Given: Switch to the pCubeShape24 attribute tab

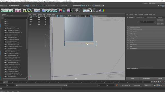Looking at the screenshot, I should pos(131,18).
